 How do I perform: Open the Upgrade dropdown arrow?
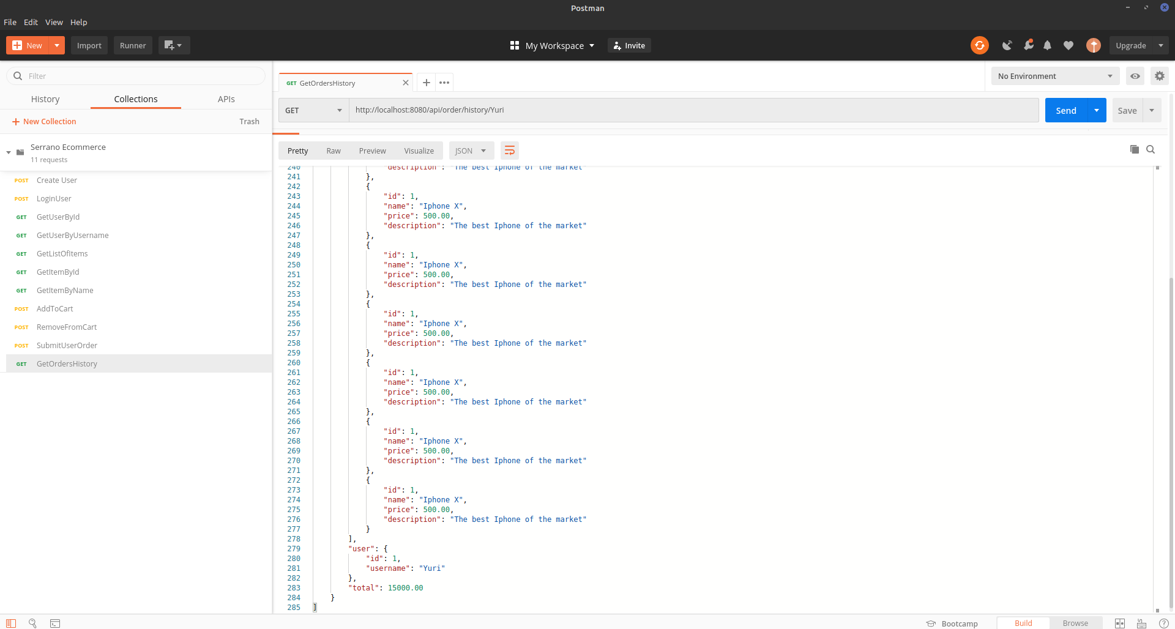(x=1160, y=45)
